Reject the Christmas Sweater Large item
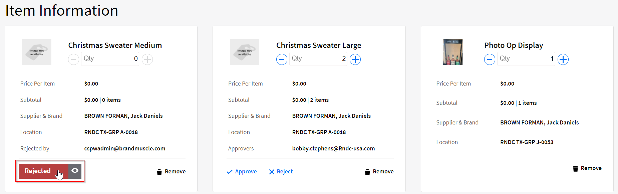 (281, 172)
